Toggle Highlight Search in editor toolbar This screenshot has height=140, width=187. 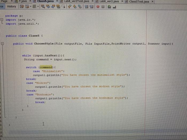click(58, 6)
